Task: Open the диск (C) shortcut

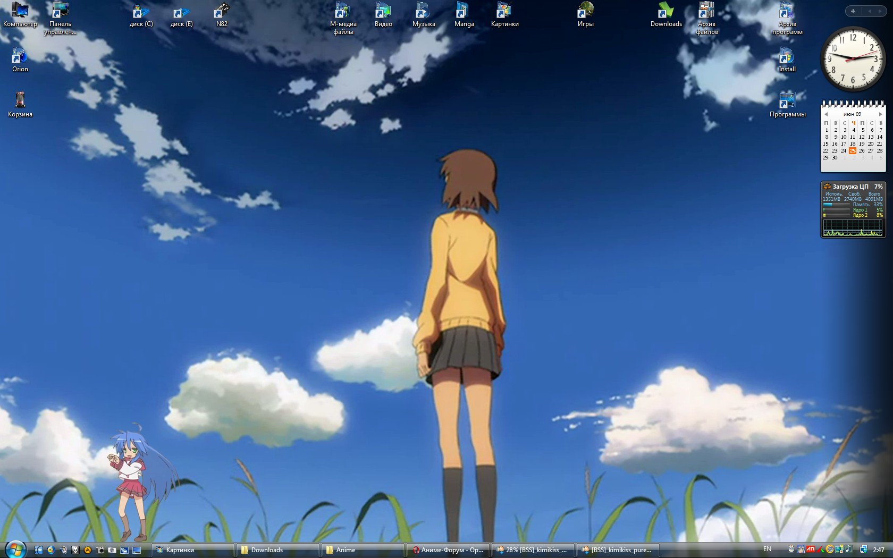Action: 141,15
